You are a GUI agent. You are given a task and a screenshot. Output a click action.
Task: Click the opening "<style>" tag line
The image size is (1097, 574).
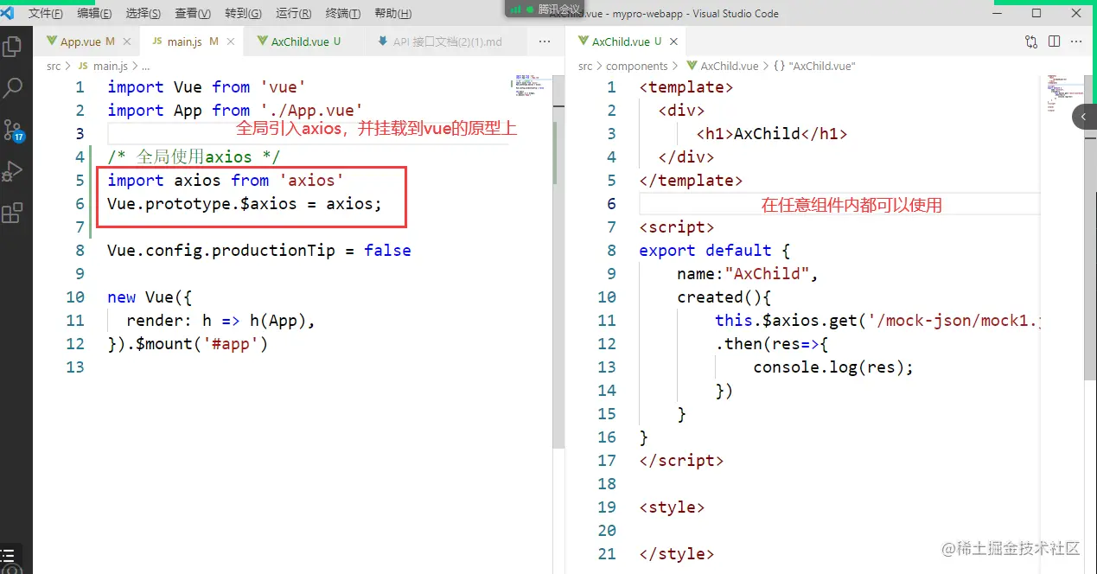tap(672, 507)
